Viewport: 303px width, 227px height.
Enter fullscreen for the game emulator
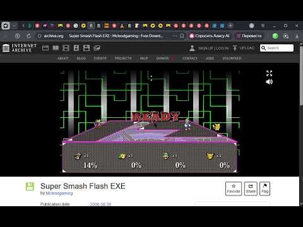[x=269, y=73]
